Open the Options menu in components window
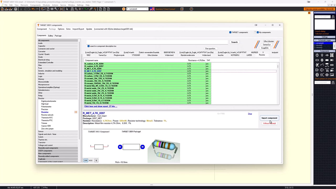The height and width of the screenshot is (189, 336). 61,29
